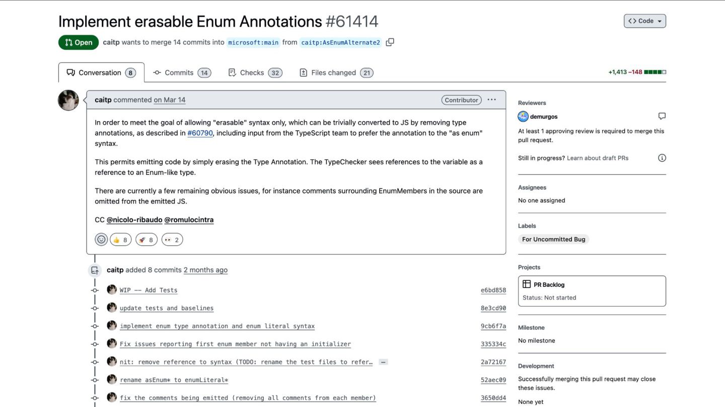Open the comment's three-dot options menu
725x407 pixels.
[x=492, y=99]
